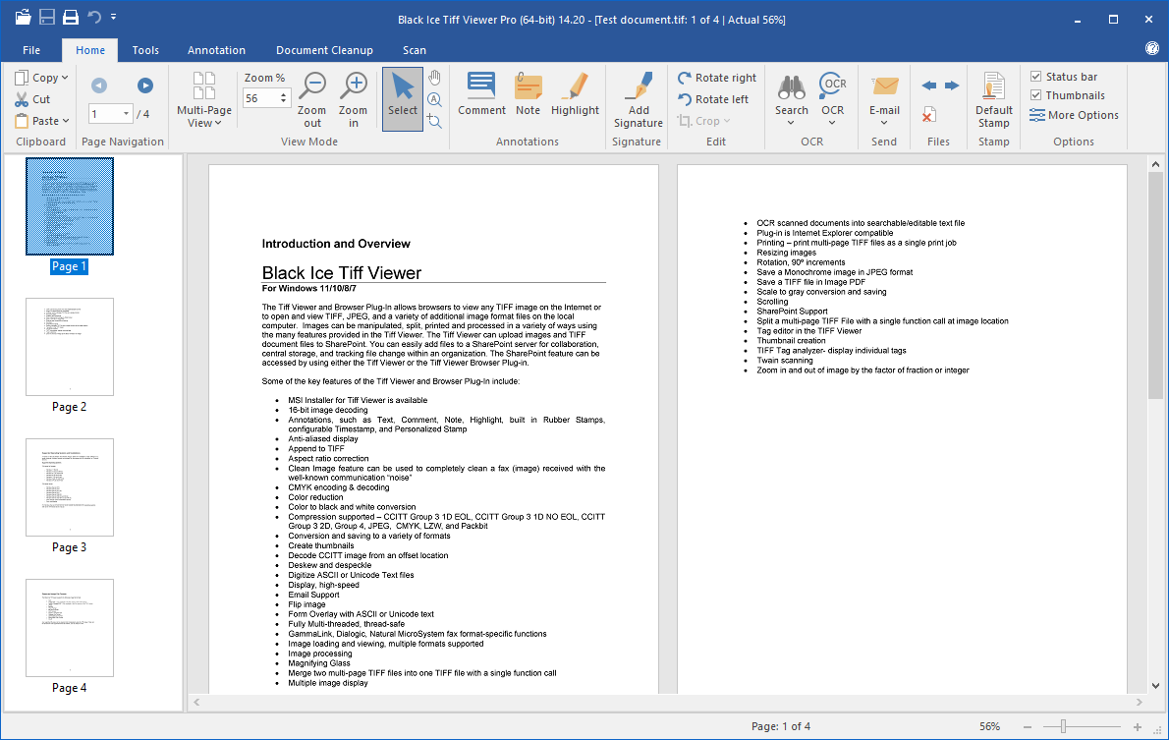Open the Annotation ribbon tab
Viewport: 1169px width, 740px height.
tap(216, 50)
